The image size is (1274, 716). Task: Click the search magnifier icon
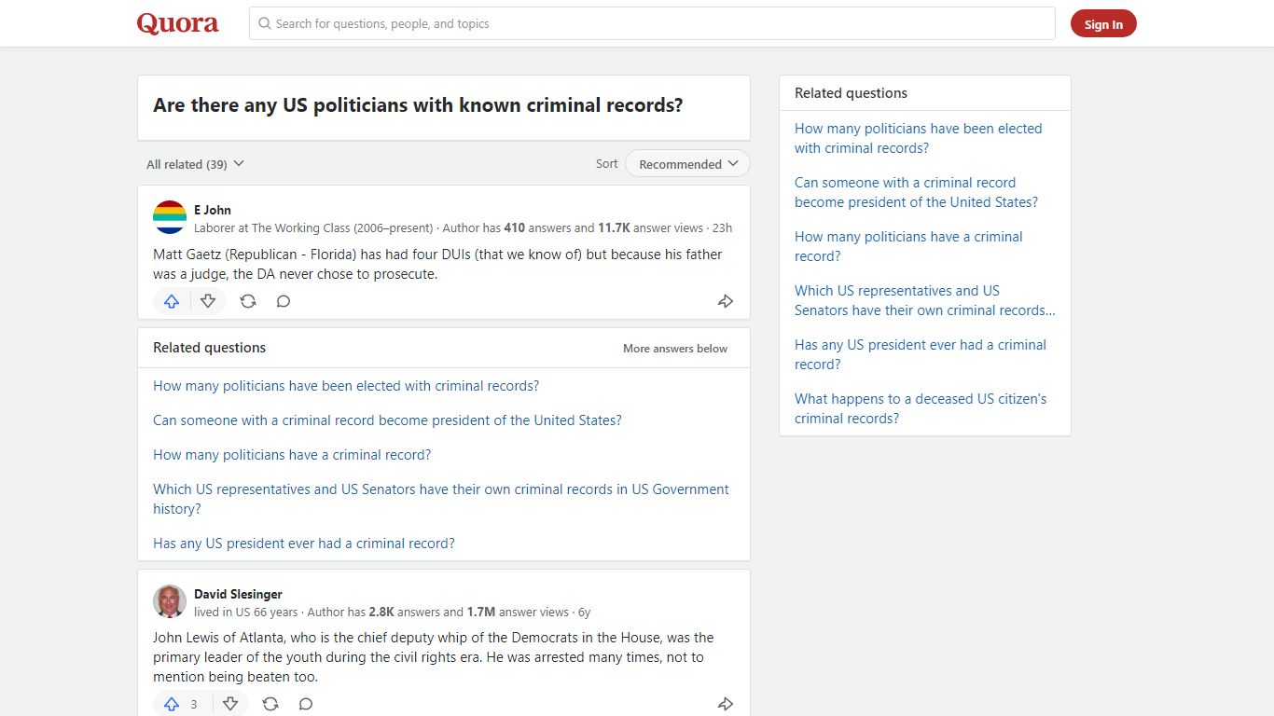point(265,23)
